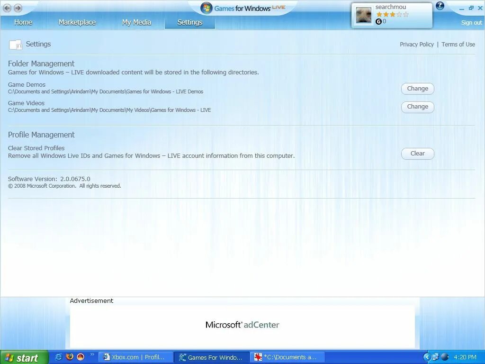Select the Settings tab
Viewport: 485px width, 364px height.
click(x=190, y=22)
